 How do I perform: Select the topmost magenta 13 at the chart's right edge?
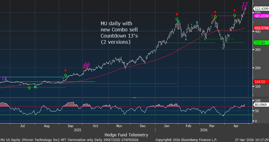245,4
